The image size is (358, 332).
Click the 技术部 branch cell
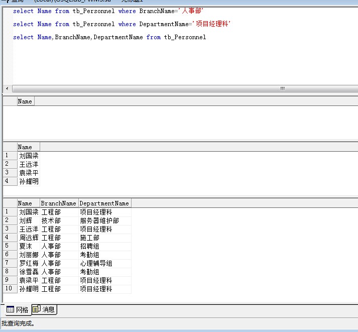click(59, 220)
